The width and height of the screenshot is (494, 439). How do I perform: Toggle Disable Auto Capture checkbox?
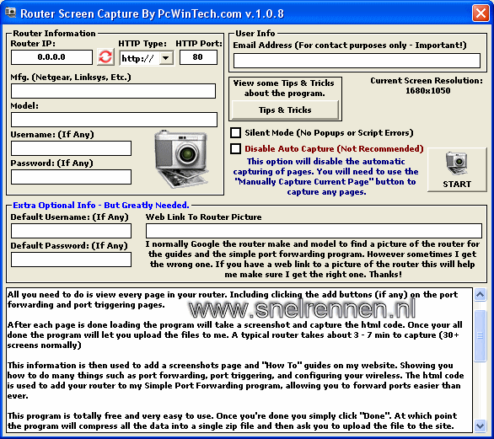coord(236,148)
